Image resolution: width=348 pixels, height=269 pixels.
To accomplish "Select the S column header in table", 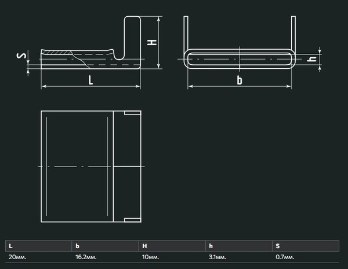I will pyautogui.click(x=277, y=246).
